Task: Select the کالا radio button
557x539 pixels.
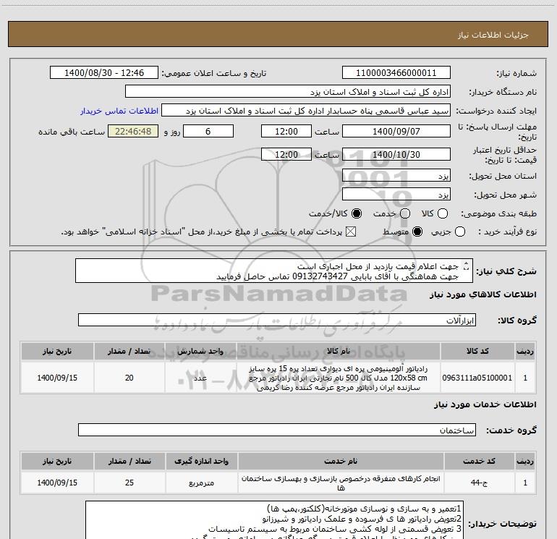Action: pyautogui.click(x=443, y=213)
